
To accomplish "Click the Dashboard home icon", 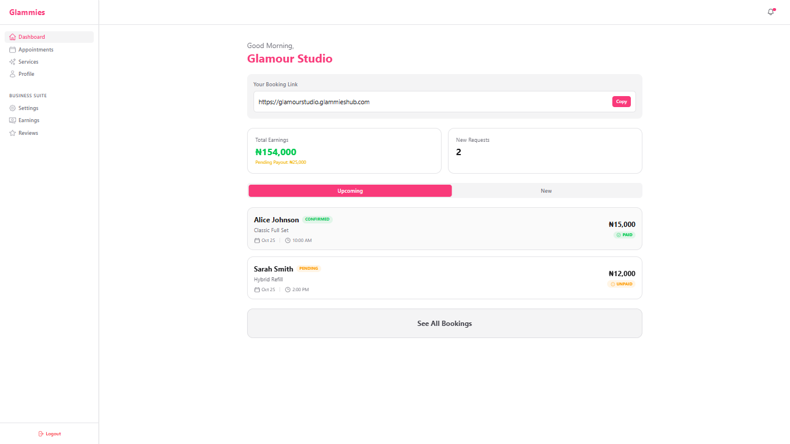I will click(x=13, y=37).
